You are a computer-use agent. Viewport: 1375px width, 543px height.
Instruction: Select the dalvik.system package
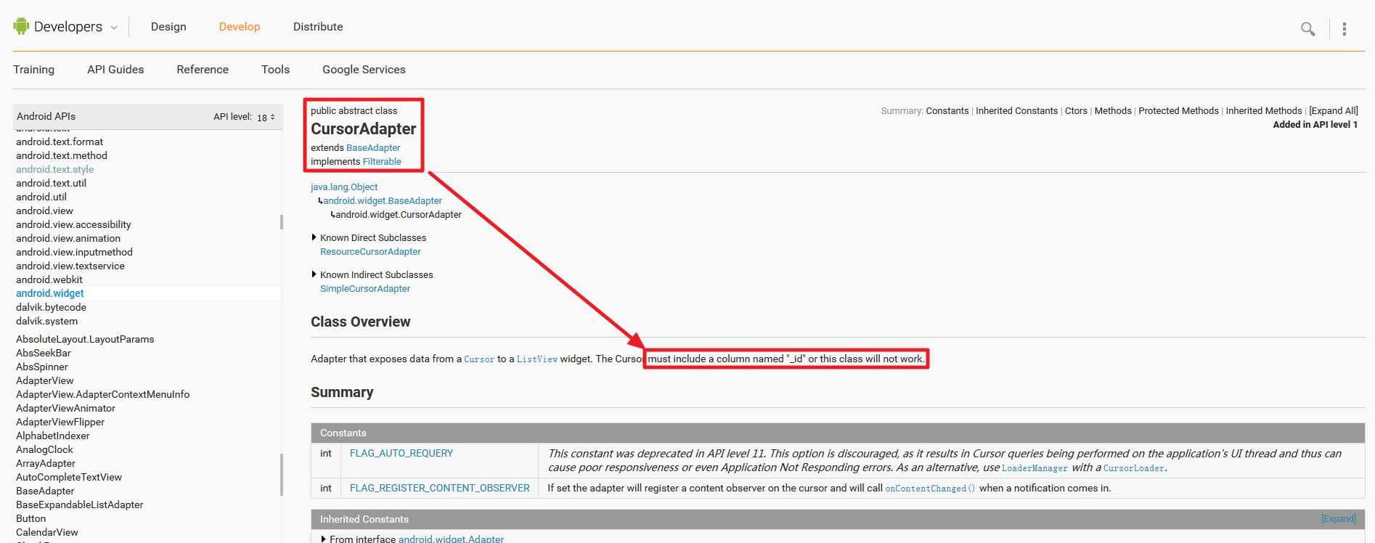click(46, 321)
